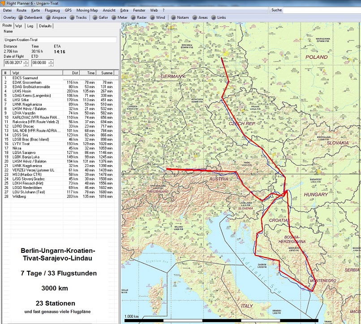Open the Moving Map menu
Image resolution: width=361 pixels, height=324 pixels.
pos(87,10)
